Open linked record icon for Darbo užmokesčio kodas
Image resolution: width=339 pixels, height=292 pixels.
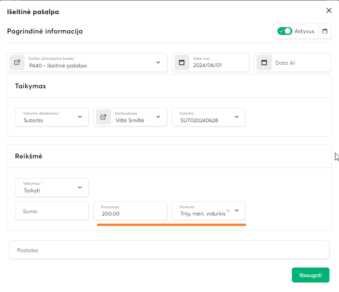[17, 62]
